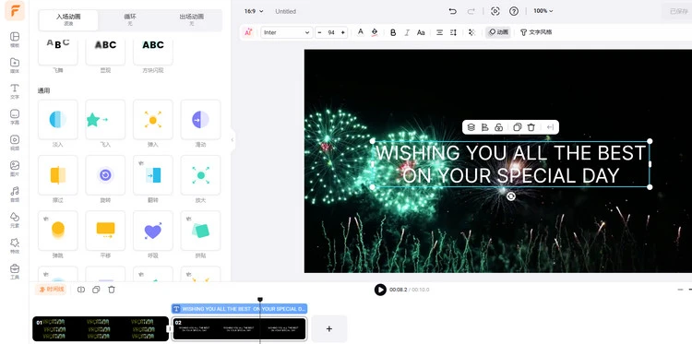Click the screen capture icon in top bar
692x344 pixels.
point(495,11)
